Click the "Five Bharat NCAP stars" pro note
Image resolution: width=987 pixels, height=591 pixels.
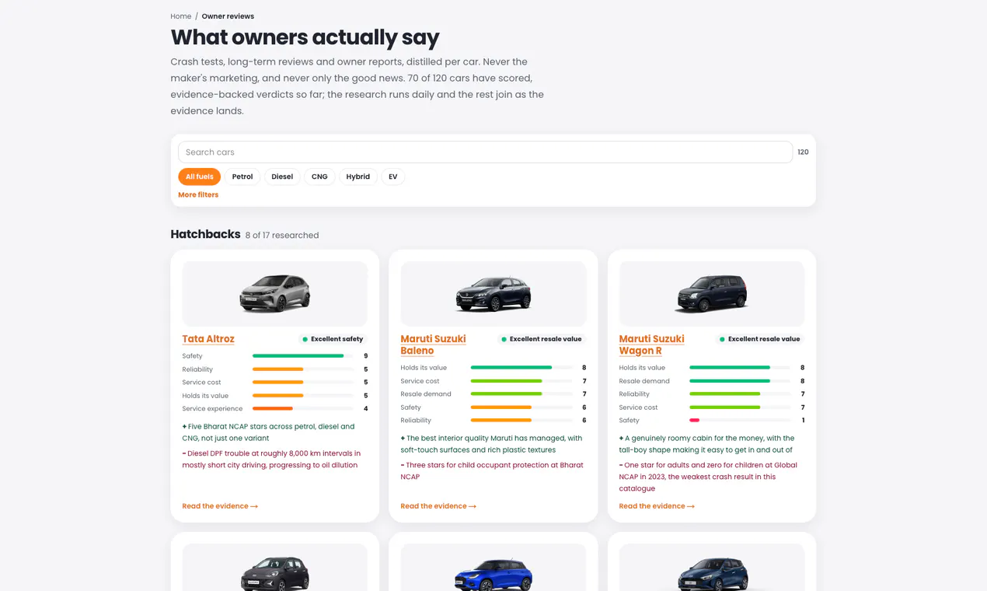[x=268, y=432]
